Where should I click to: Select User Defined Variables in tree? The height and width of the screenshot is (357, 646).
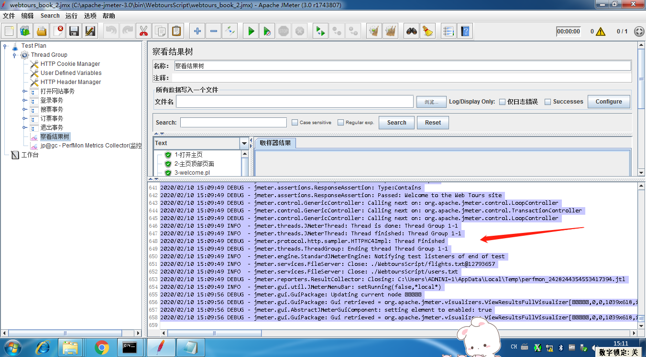71,73
